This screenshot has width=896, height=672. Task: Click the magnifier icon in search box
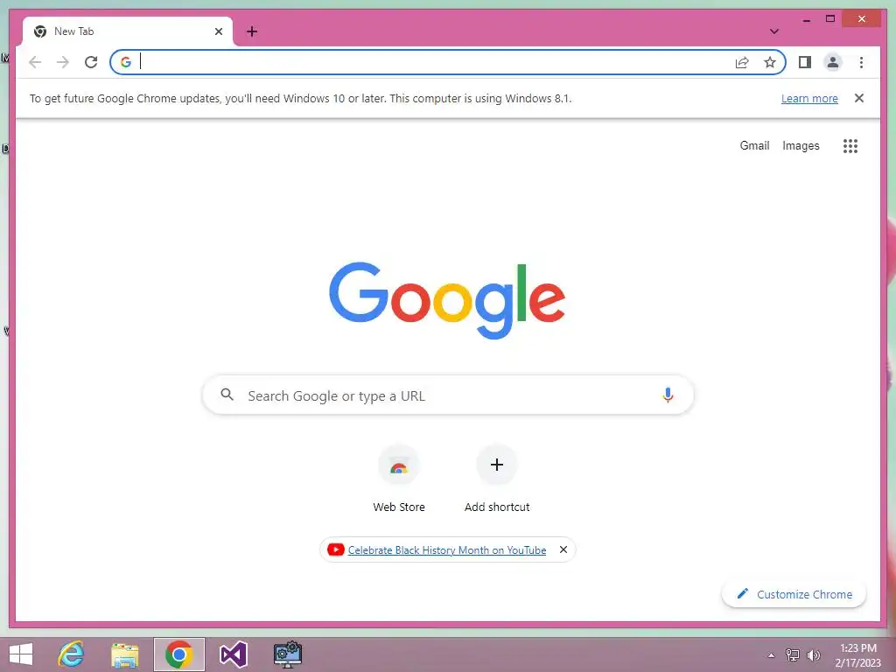227,395
